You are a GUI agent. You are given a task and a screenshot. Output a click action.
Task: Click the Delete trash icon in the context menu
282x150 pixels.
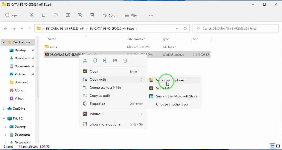pyautogui.click(x=125, y=61)
